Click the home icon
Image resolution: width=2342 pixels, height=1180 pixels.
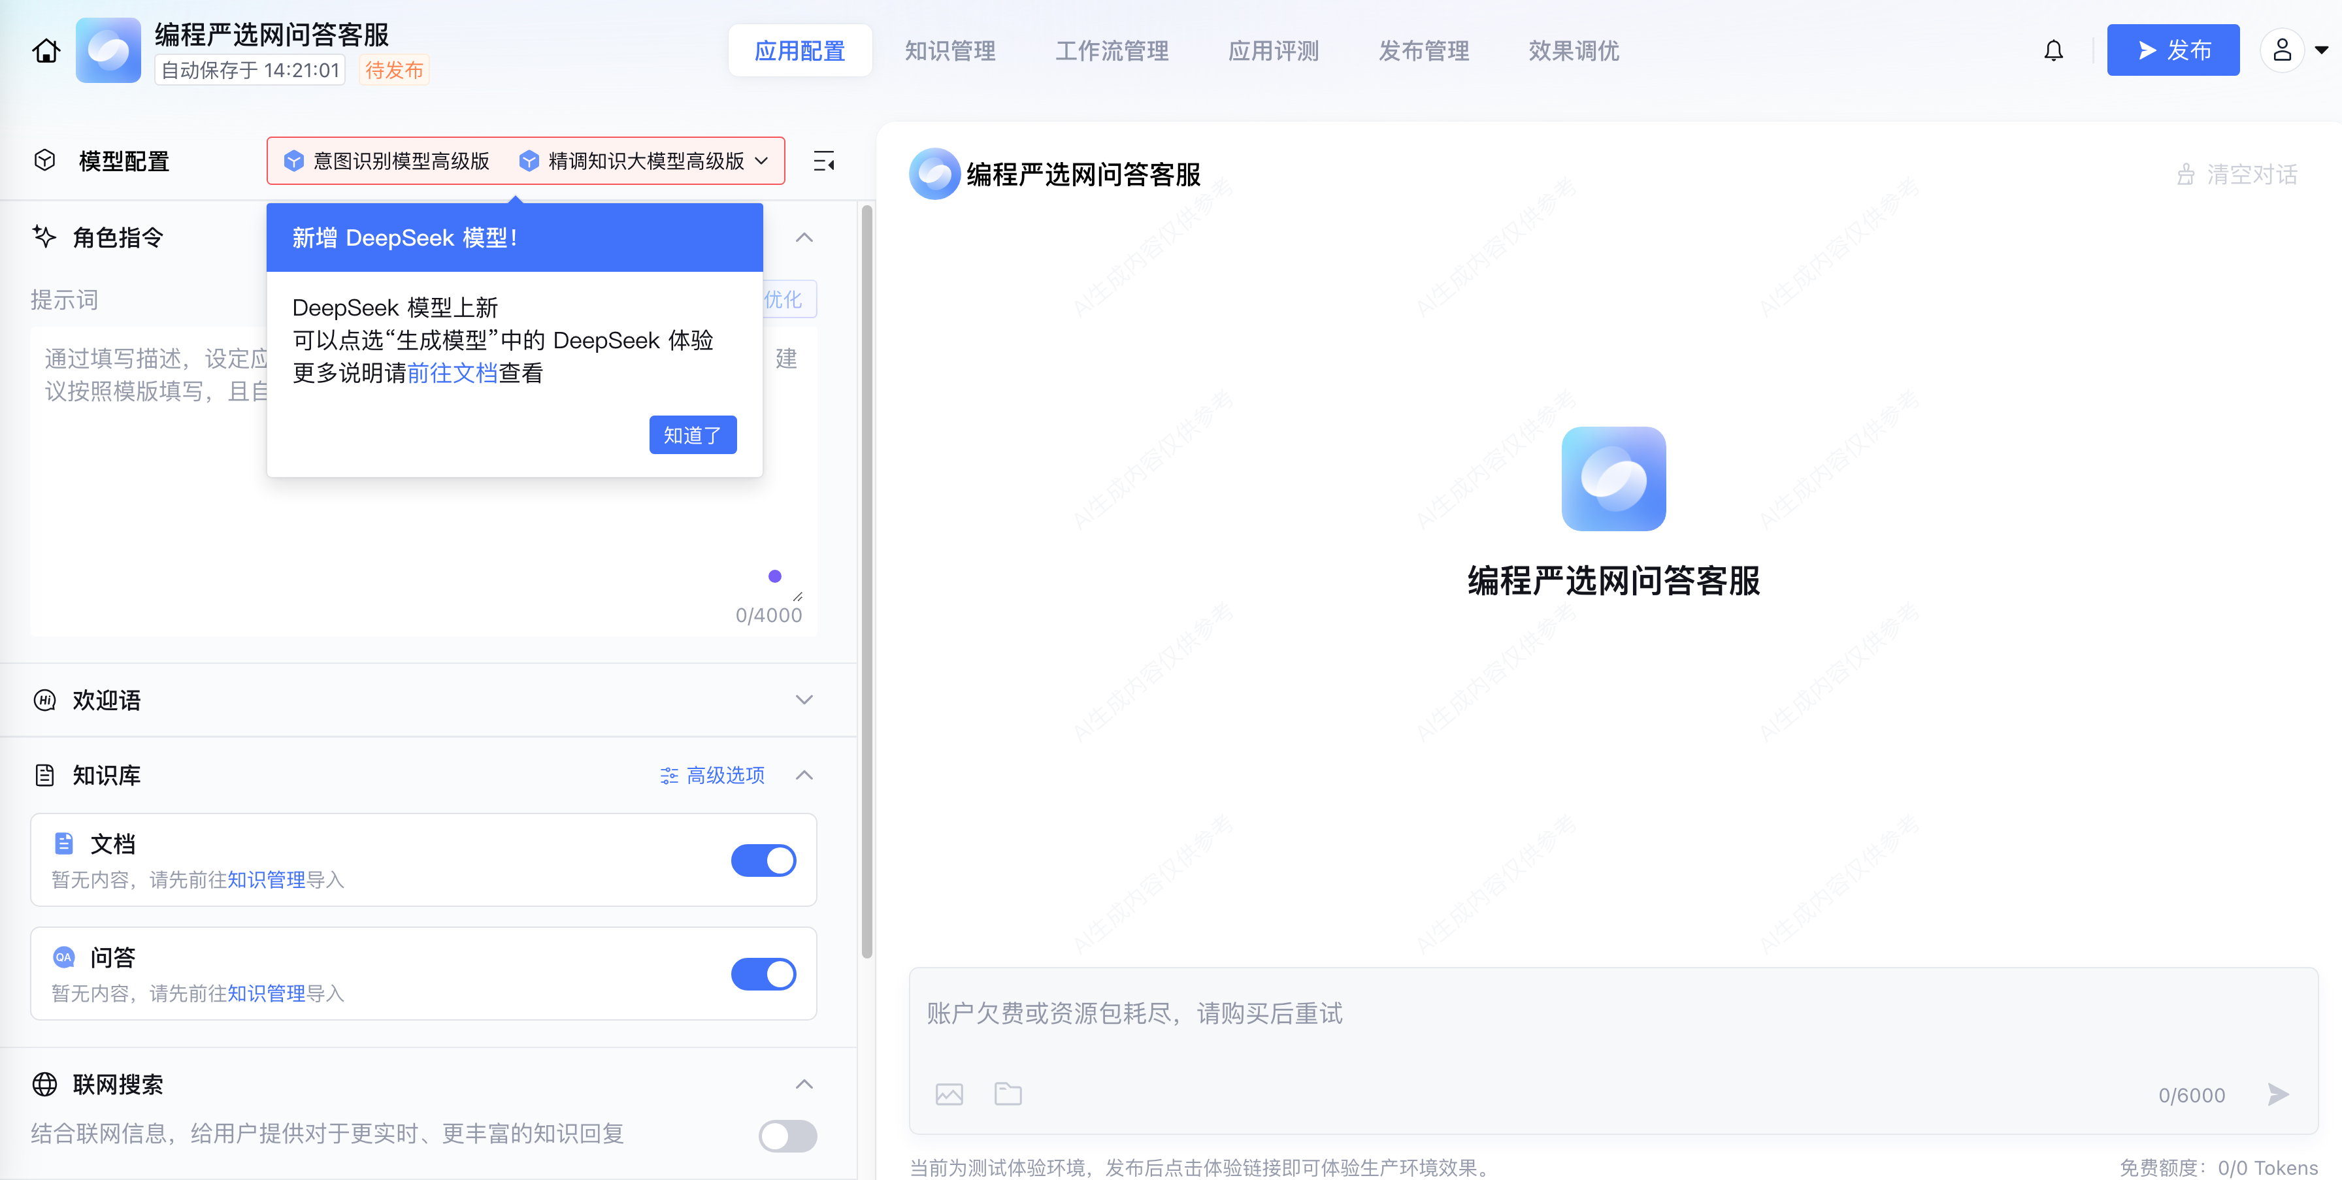coord(46,51)
